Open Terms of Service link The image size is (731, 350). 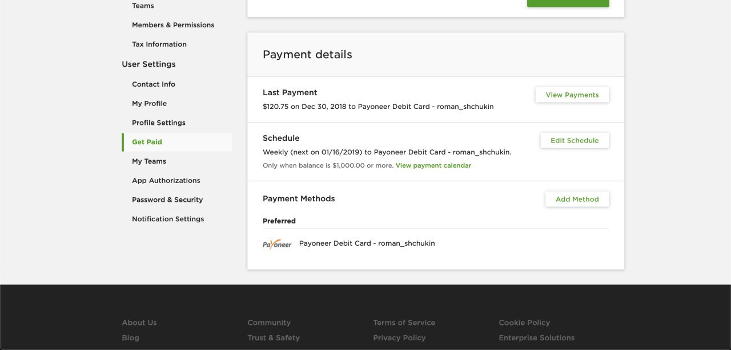tap(404, 323)
